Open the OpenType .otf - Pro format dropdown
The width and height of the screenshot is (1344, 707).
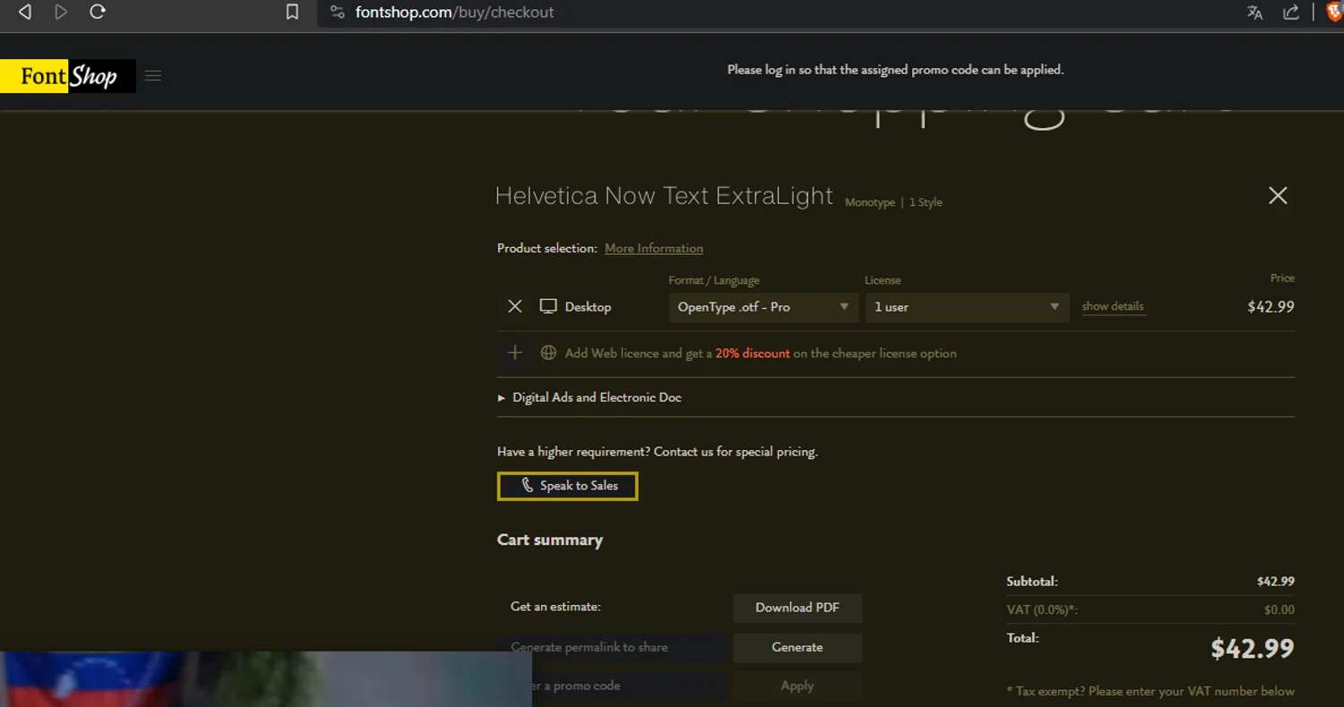point(762,307)
